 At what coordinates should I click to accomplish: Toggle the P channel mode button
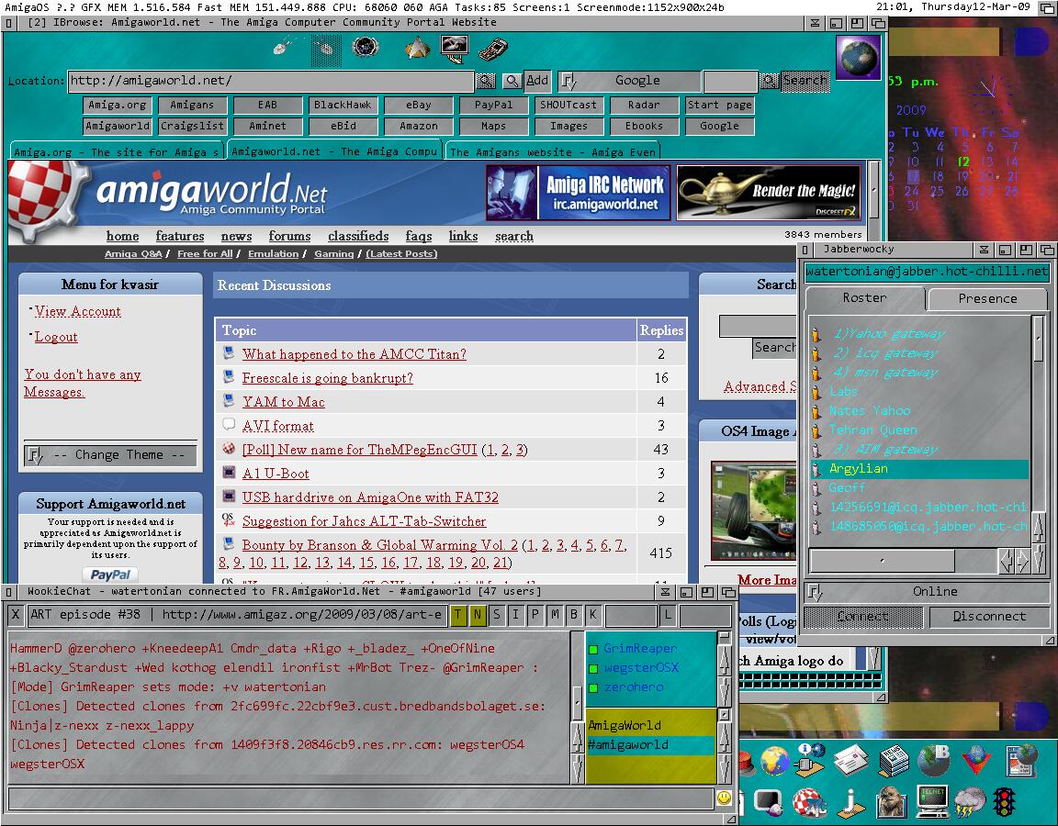coord(535,614)
